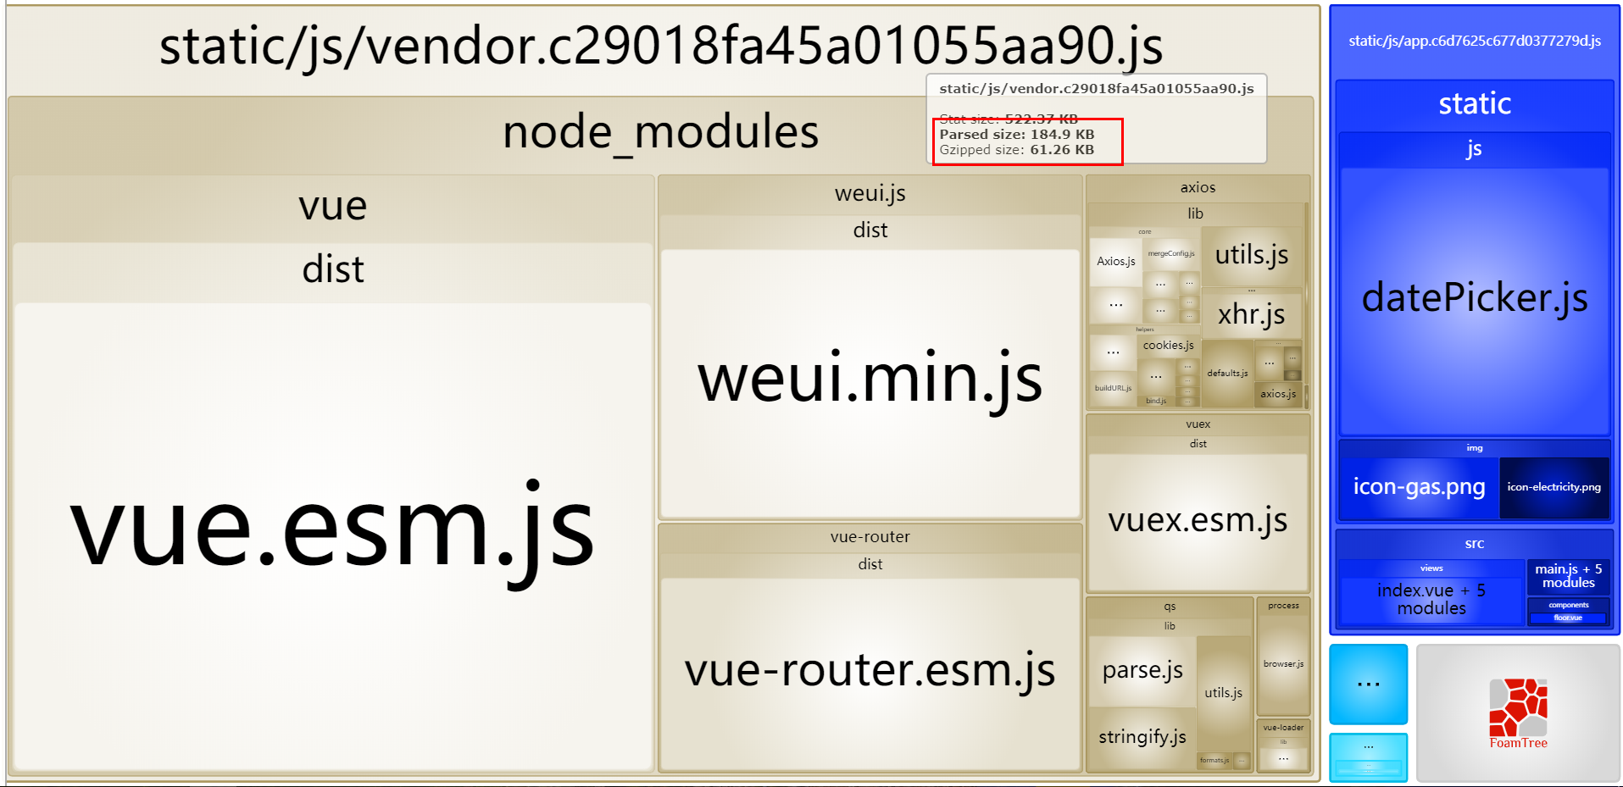Select the static folder header in app bundle
Viewport: 1623px width, 787px height.
click(1475, 104)
